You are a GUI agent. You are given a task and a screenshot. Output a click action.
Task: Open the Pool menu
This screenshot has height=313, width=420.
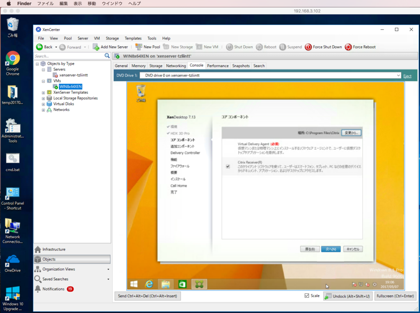pos(68,38)
